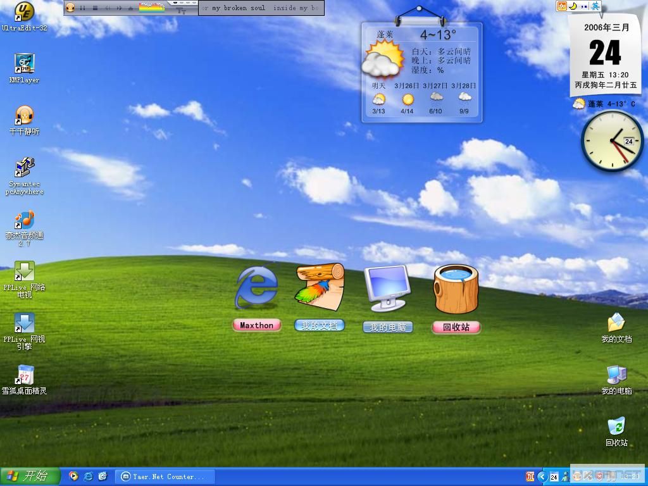Click the rainbow spectrum visualizer in player
Image resolution: width=648 pixels, height=486 pixels.
coord(151,8)
